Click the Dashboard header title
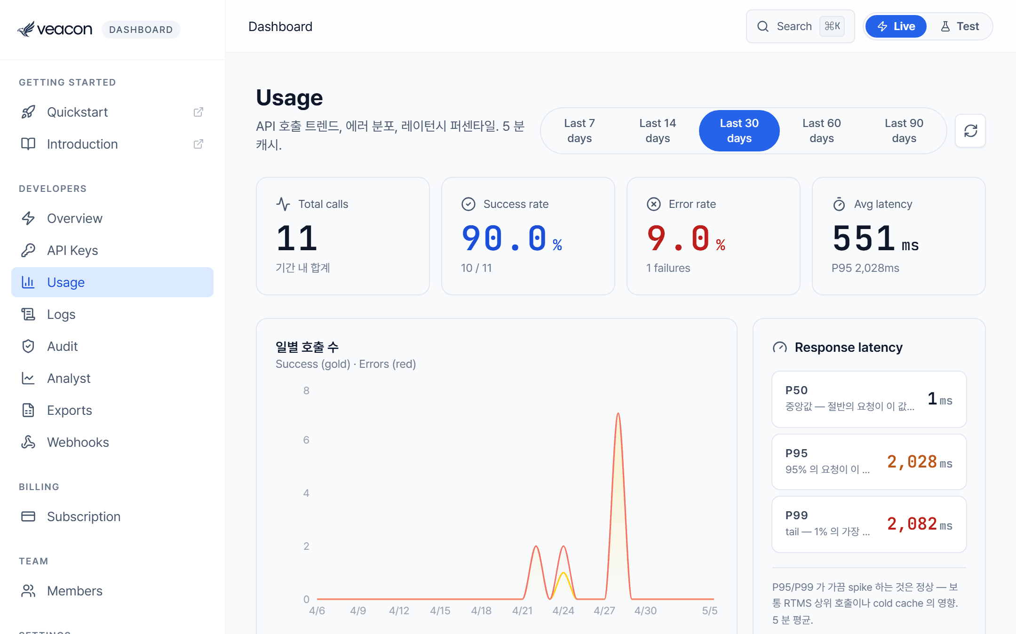Image resolution: width=1016 pixels, height=634 pixels. (280, 27)
